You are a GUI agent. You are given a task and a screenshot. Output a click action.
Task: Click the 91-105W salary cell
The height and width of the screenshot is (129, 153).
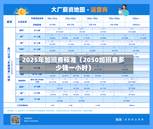(125, 76)
